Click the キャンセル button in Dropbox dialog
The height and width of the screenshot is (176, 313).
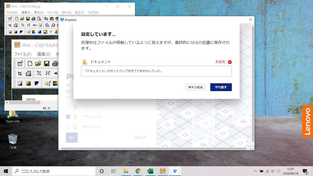point(196,87)
